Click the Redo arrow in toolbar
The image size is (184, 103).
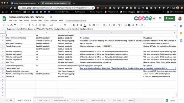[8, 25]
